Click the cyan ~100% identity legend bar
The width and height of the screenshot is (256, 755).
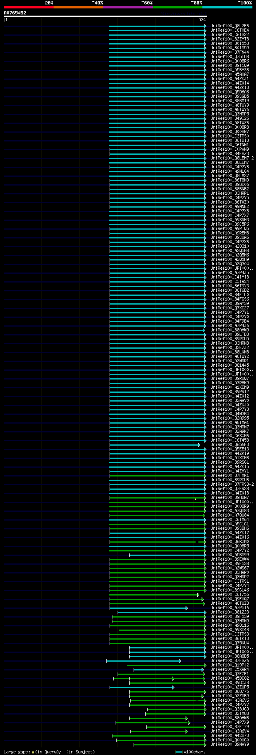pyautogui.click(x=227, y=7)
